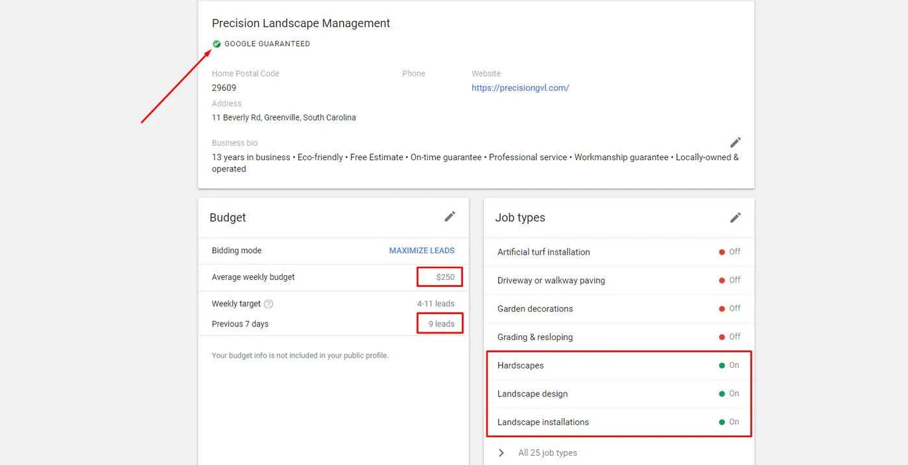Click the Home Postal Code label
The height and width of the screenshot is (465, 908).
pos(246,74)
